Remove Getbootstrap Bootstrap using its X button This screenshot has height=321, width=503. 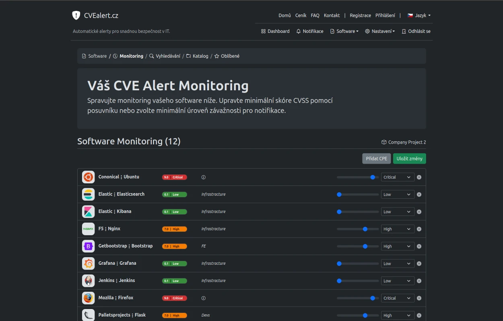[x=418, y=246]
